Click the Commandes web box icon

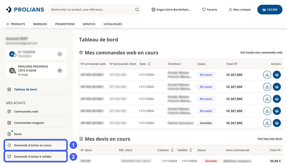coord(9,112)
